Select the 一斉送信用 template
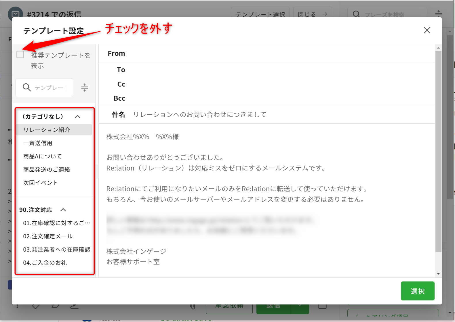The height and width of the screenshot is (322, 455). (38, 143)
